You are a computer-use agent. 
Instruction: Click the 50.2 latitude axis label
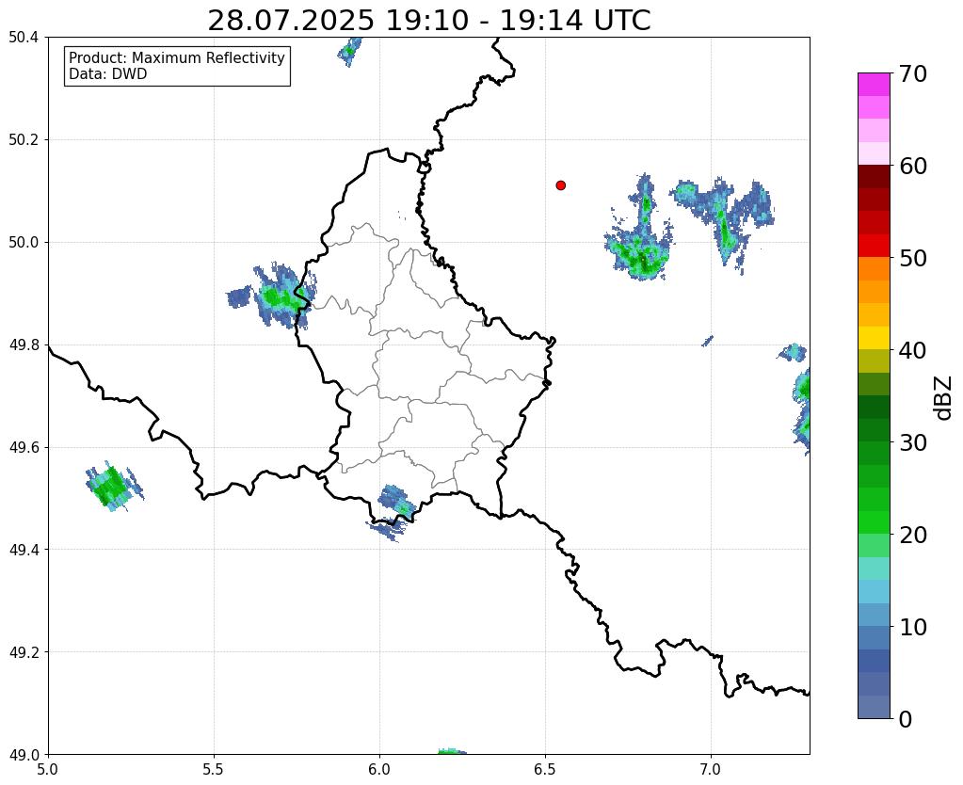[x=24, y=140]
